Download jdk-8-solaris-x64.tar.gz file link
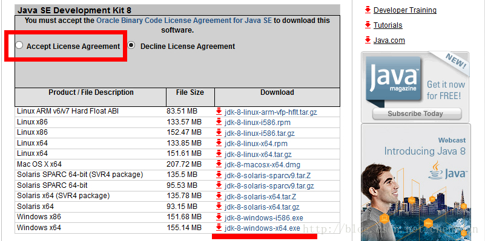The height and width of the screenshot is (241, 485). [x=262, y=207]
